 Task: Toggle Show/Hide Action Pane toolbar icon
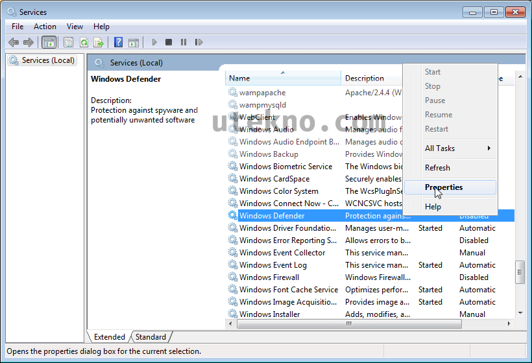pos(134,42)
